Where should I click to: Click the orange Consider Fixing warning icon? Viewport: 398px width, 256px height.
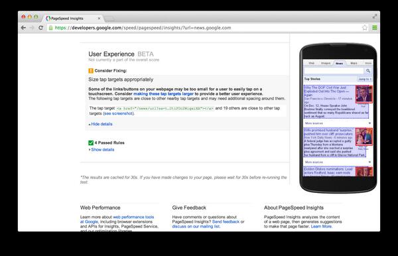[x=91, y=71]
